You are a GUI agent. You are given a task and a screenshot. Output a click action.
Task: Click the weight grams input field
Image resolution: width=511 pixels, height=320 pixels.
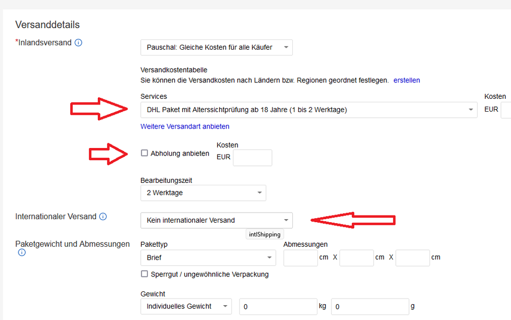370,306
